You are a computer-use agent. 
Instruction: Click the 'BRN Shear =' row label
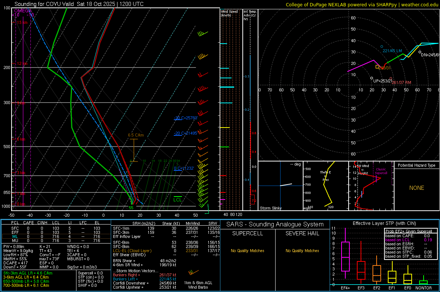124,261
